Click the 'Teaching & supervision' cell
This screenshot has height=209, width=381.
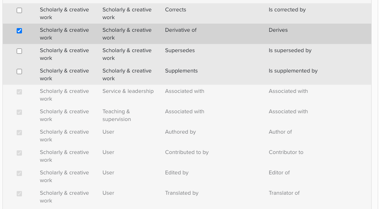(x=116, y=115)
